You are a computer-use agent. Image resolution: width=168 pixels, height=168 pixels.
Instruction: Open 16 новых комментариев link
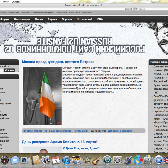pyautogui.click(x=58, y=131)
